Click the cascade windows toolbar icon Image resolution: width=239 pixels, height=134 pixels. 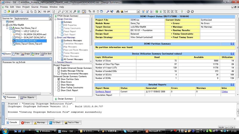(90, 12)
